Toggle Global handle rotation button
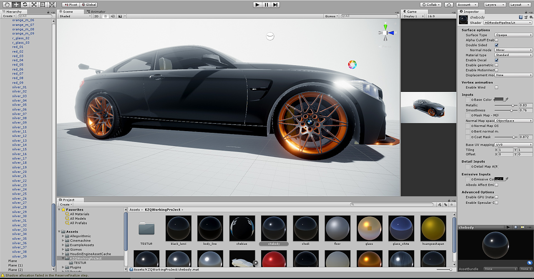The height and width of the screenshot is (279, 534). (89, 5)
